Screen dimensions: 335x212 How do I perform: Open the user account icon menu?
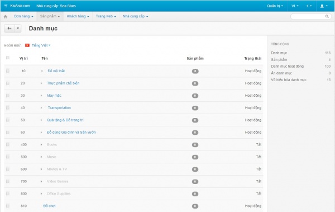point(324,6)
